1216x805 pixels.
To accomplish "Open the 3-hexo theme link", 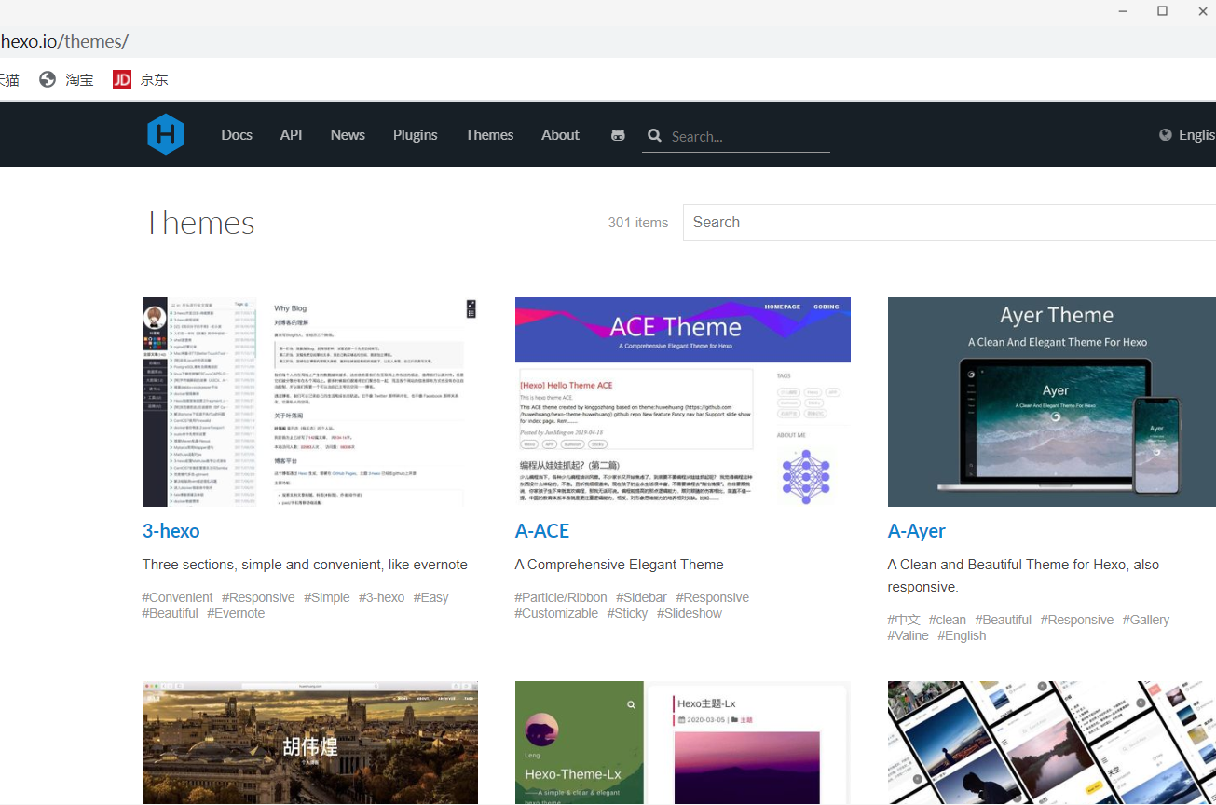I will click(x=171, y=531).
